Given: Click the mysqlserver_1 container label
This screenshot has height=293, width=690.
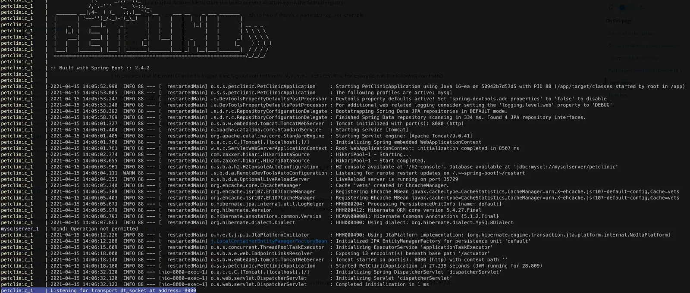Looking at the screenshot, I should point(20,229).
